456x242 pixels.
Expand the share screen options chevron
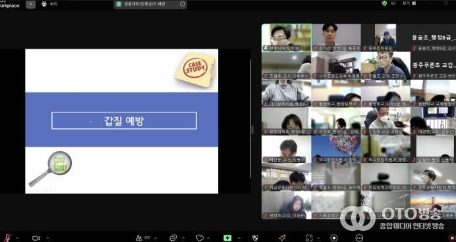239,238
